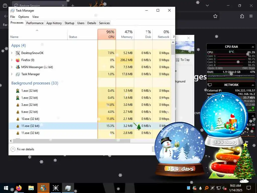Click the white snowflake tray icon
This screenshot has height=193, width=257.
212,188
